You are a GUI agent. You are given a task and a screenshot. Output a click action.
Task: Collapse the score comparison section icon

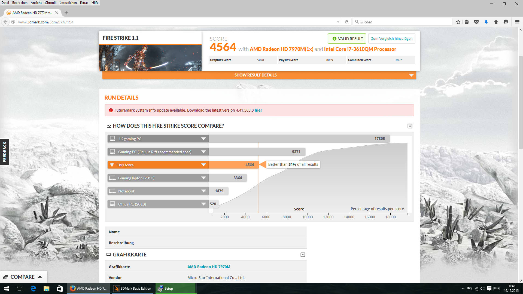click(410, 126)
